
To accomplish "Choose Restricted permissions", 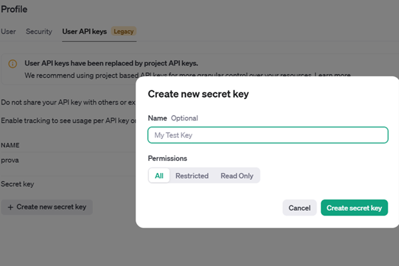I will pos(192,176).
